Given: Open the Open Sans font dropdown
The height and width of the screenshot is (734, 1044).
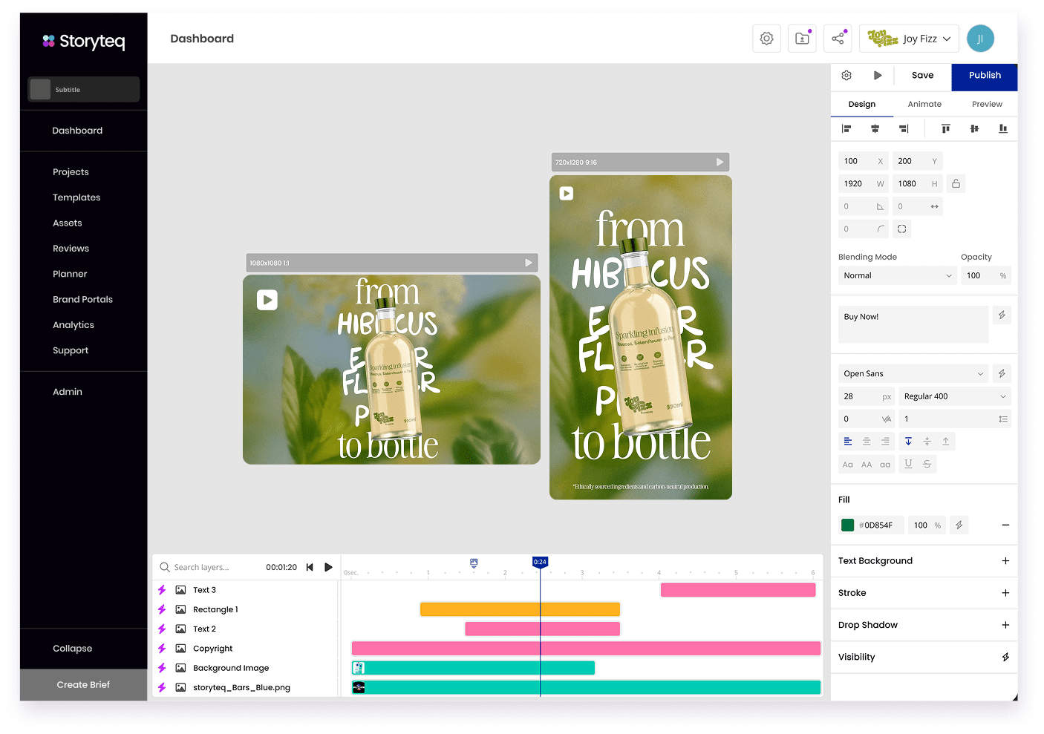Looking at the screenshot, I should [913, 373].
